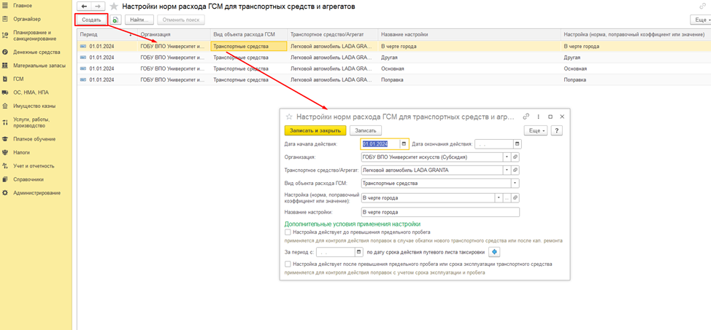Click Записать и закрыть in the dialog
This screenshot has height=330, width=711.
(315, 130)
